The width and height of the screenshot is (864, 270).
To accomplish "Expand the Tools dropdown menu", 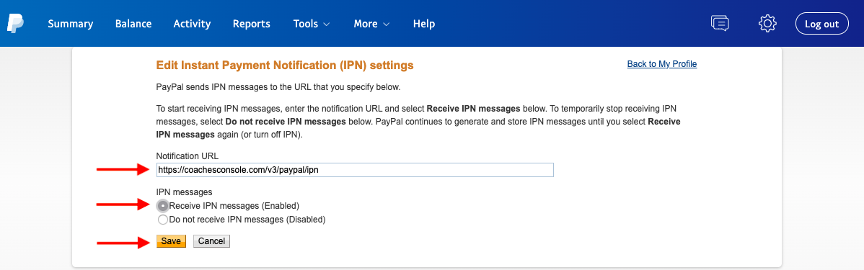I will pos(312,24).
